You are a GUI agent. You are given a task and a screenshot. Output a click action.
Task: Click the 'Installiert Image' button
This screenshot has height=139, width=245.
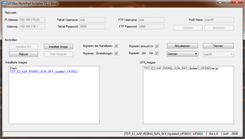tap(58, 46)
